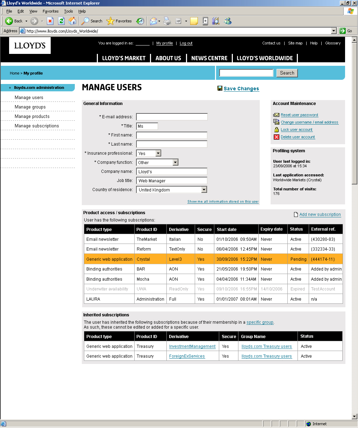Click the handheld device toolbar icon
The height and width of the screenshot is (428, 358).
coord(205,21)
